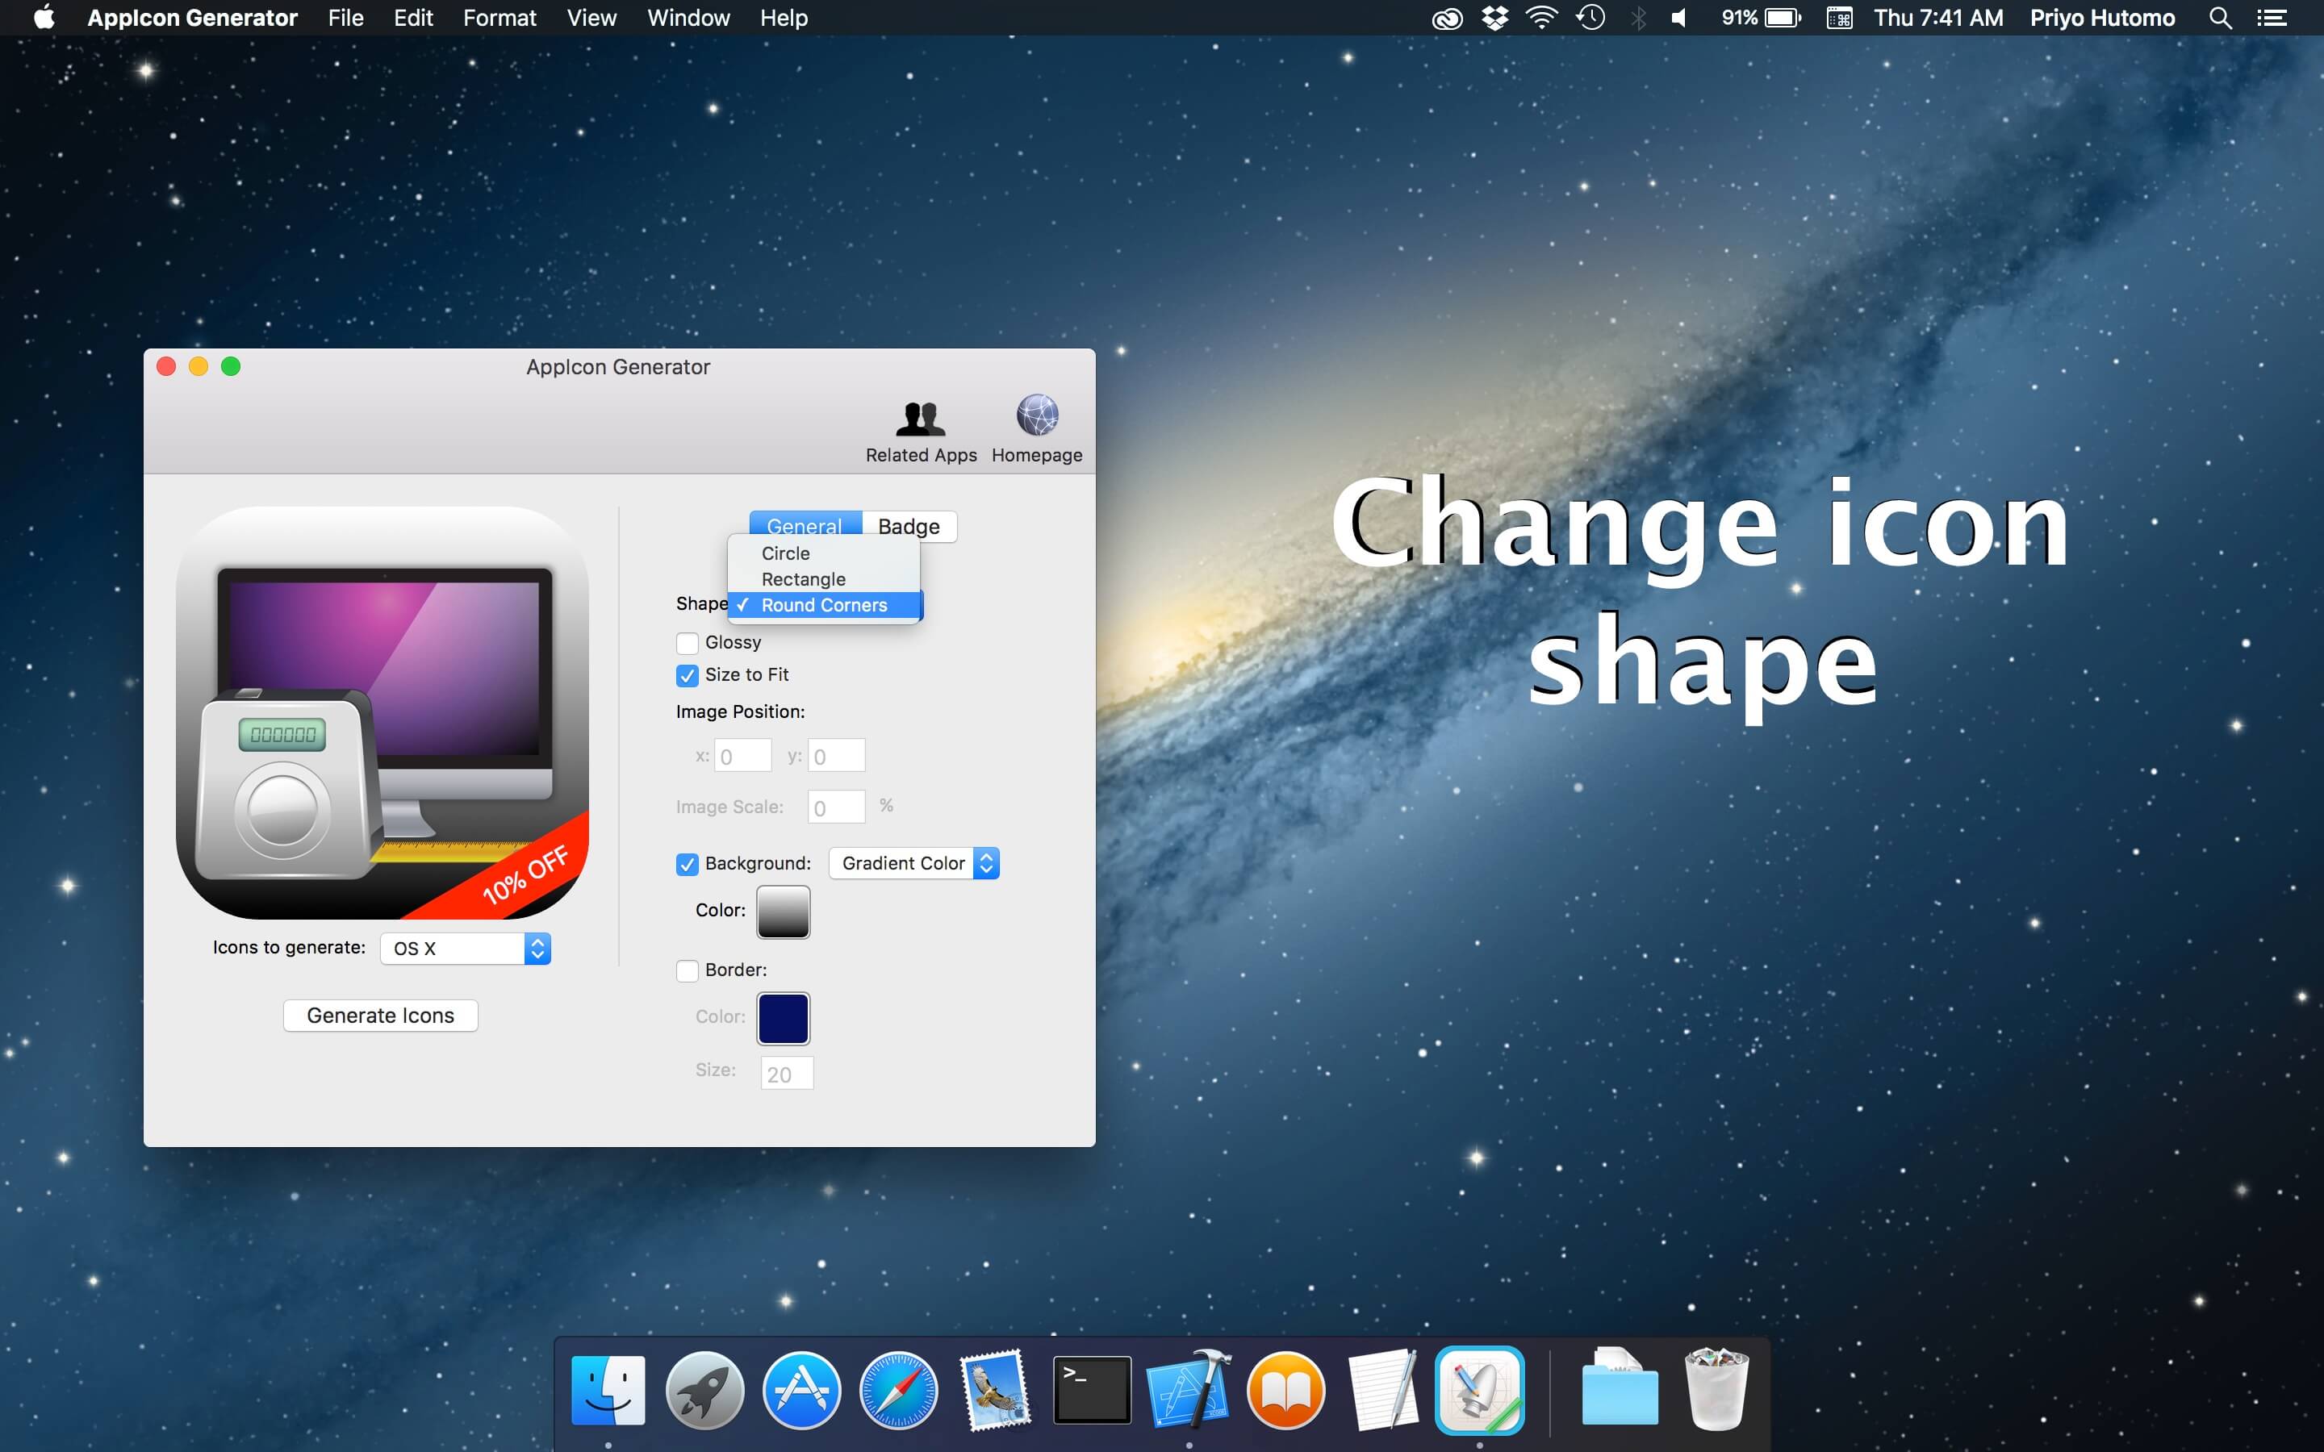Open Terminal from the Dock
Viewport: 2324px width, 1452px height.
[x=1092, y=1390]
